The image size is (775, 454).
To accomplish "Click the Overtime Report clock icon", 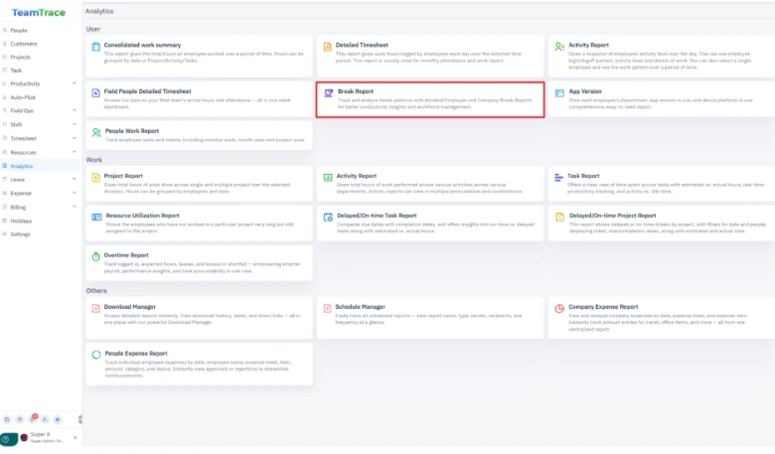I will click(95, 255).
